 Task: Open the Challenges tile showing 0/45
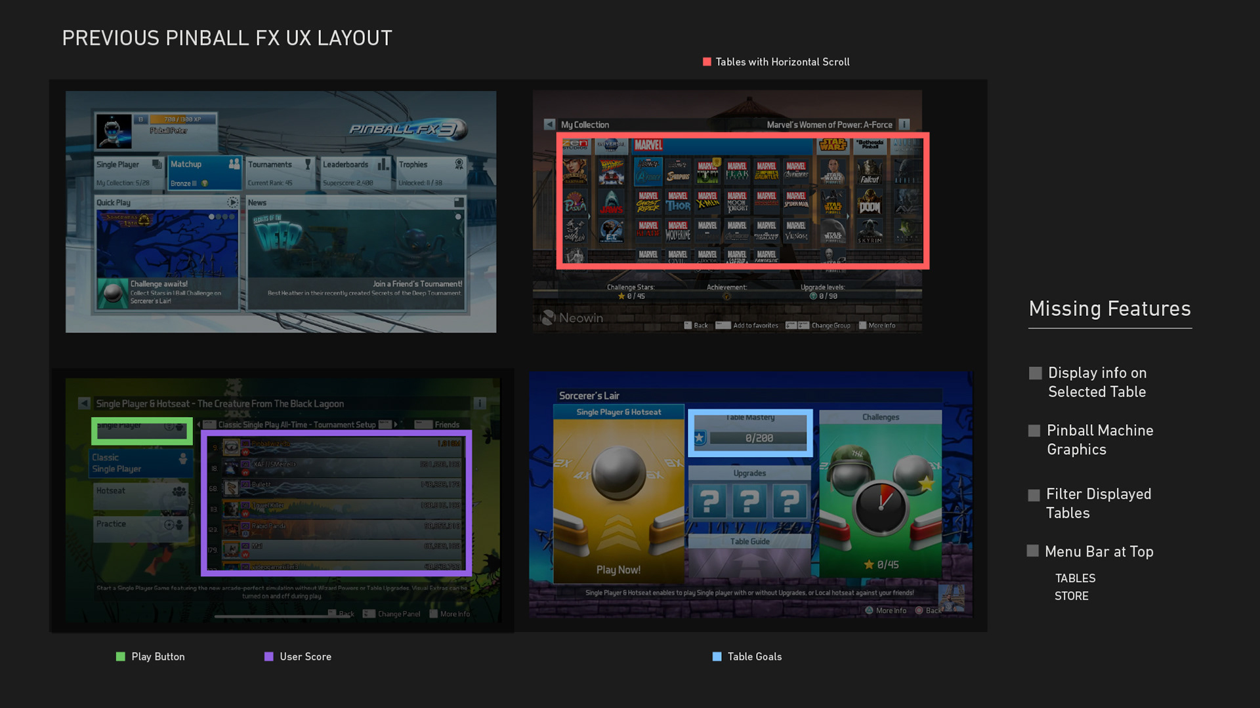coord(881,494)
